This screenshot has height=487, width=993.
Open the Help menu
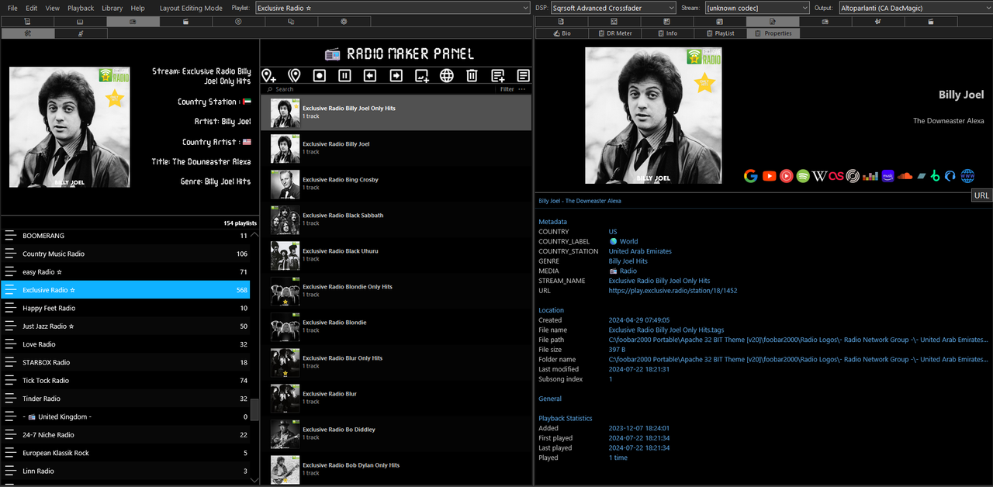click(137, 8)
